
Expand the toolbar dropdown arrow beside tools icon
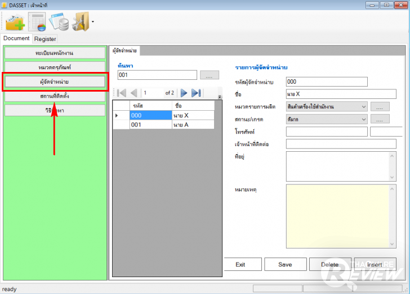(93, 22)
